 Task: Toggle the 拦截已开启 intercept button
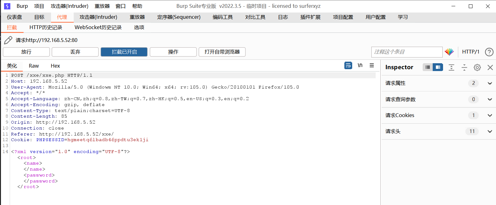124,52
